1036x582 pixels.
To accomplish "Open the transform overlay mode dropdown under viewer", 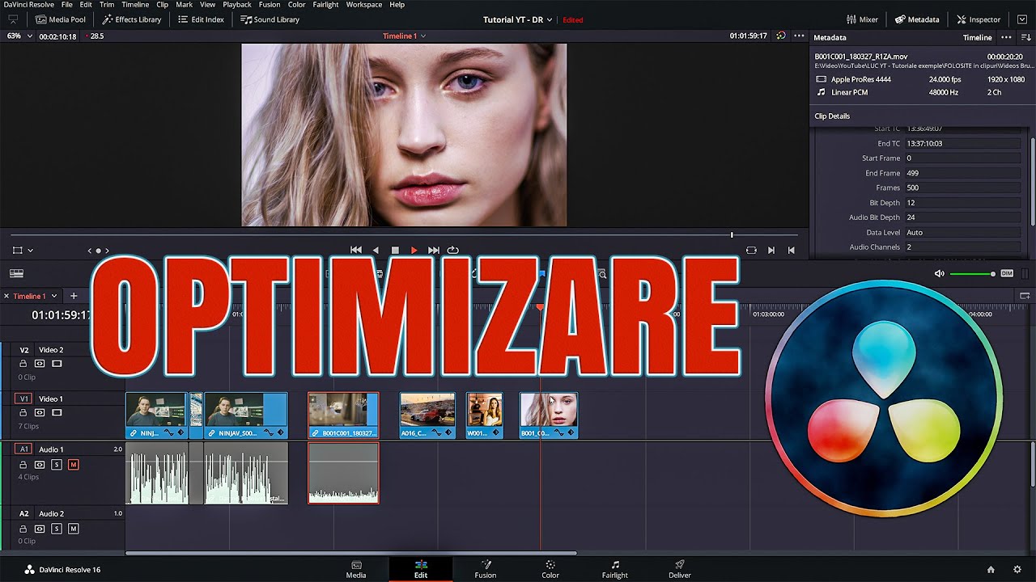I will pyautogui.click(x=23, y=251).
